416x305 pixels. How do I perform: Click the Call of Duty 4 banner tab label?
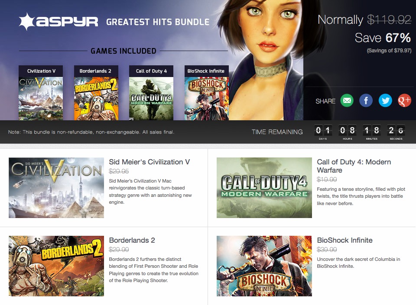[151, 71]
